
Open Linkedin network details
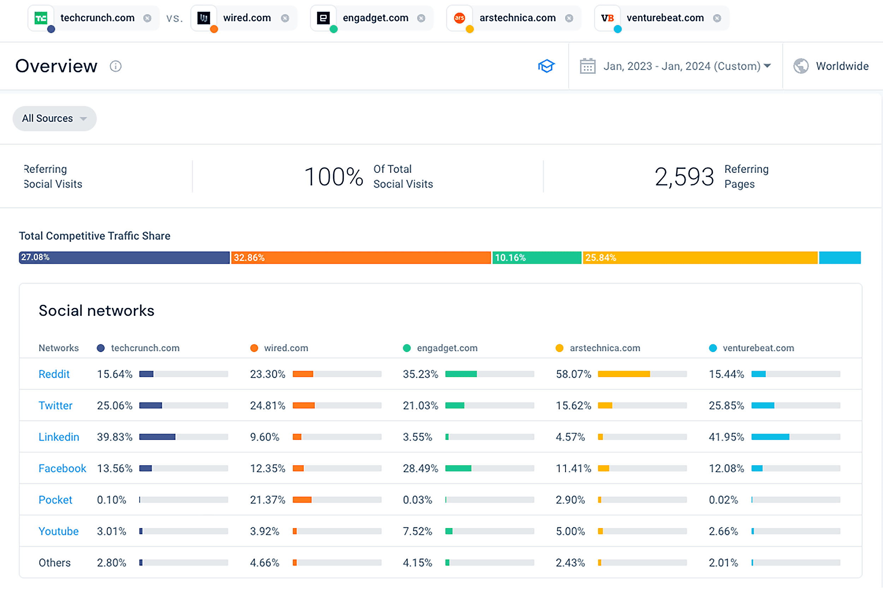click(x=59, y=436)
